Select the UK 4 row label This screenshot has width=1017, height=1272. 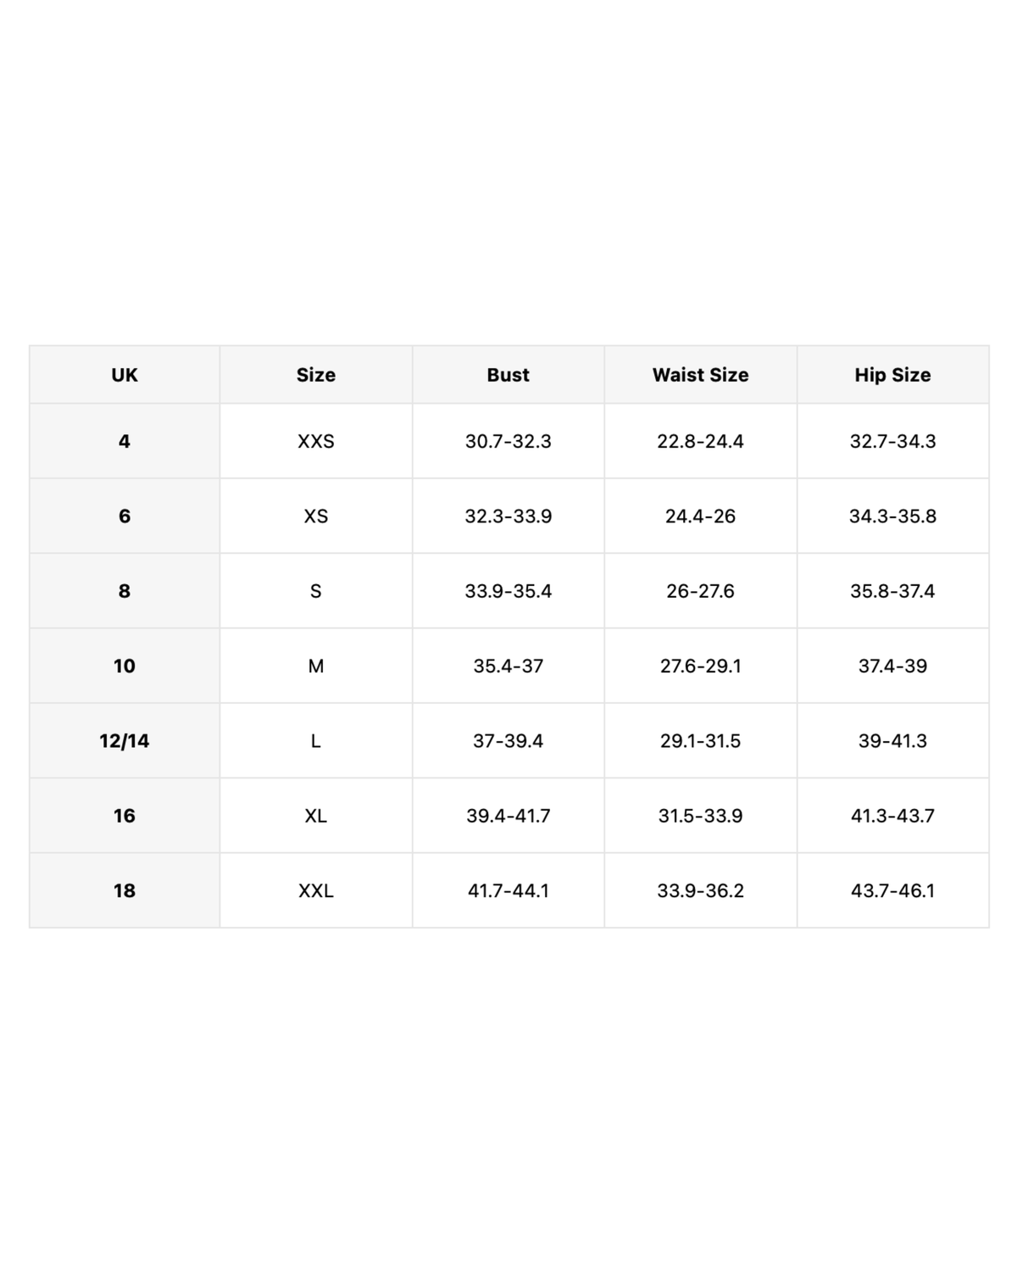pyautogui.click(x=125, y=441)
